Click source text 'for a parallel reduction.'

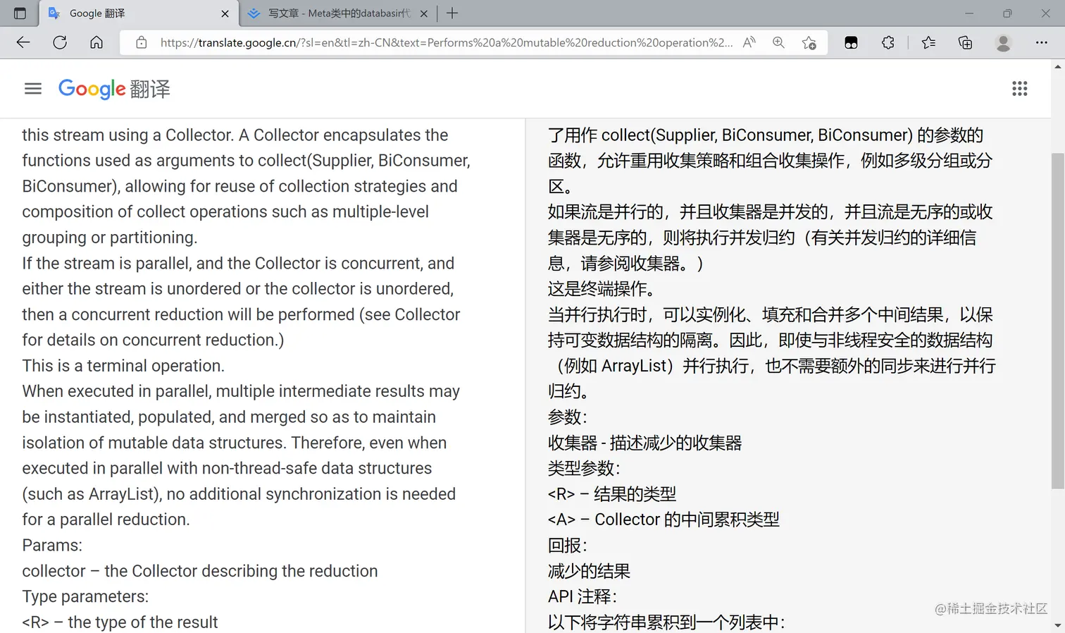106,520
